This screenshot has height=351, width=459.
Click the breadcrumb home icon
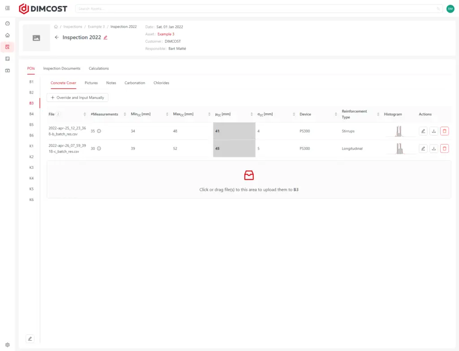(x=56, y=26)
